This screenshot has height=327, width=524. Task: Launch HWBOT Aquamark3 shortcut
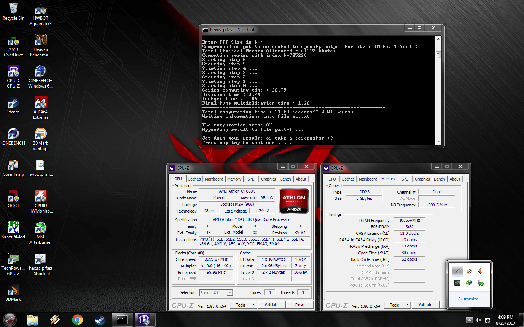point(40,15)
